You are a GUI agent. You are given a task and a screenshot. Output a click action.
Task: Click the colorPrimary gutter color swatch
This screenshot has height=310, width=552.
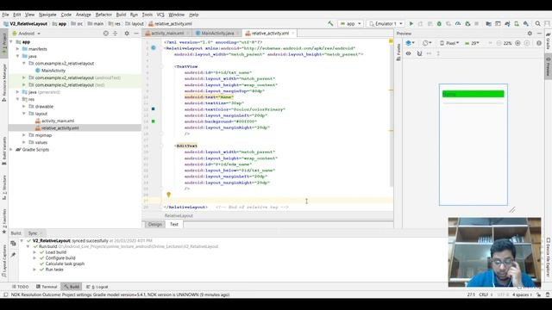click(x=154, y=109)
